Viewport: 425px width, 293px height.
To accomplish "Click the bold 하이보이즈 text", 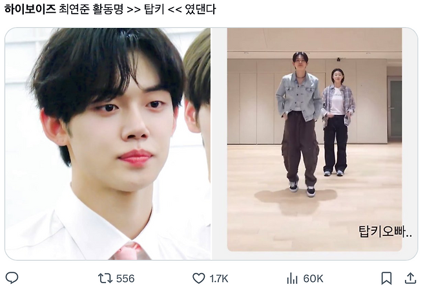I will coord(30,9).
